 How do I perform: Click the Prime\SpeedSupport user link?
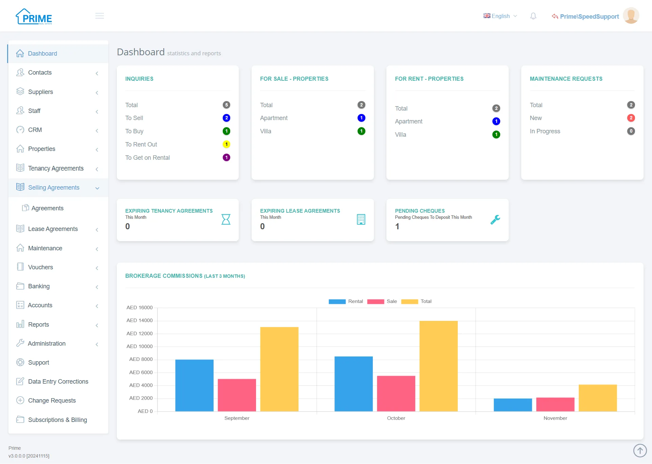589,17
